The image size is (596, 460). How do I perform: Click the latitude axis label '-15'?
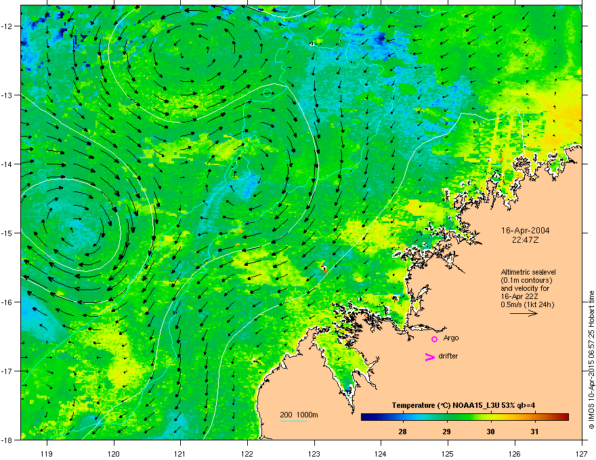tap(7, 233)
